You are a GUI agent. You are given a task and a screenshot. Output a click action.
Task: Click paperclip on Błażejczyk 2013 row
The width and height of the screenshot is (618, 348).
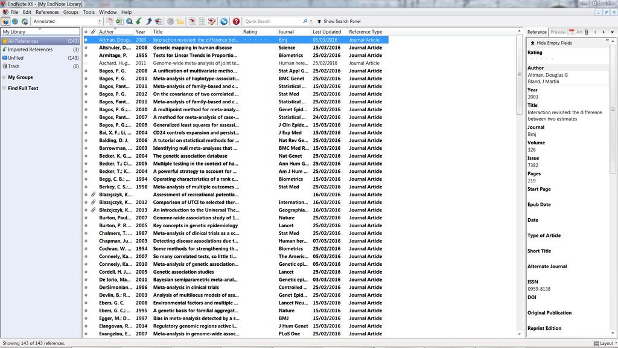click(93, 210)
